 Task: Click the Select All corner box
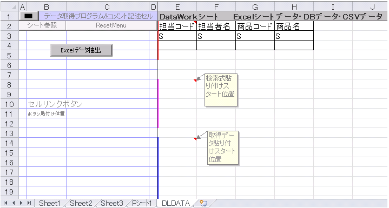point(9,6)
